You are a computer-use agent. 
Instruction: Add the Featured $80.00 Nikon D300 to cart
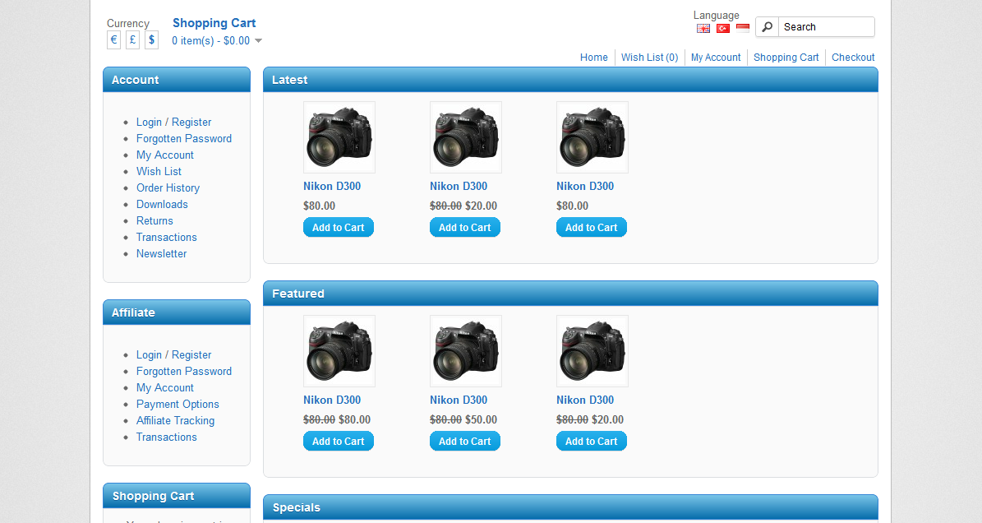(x=339, y=441)
